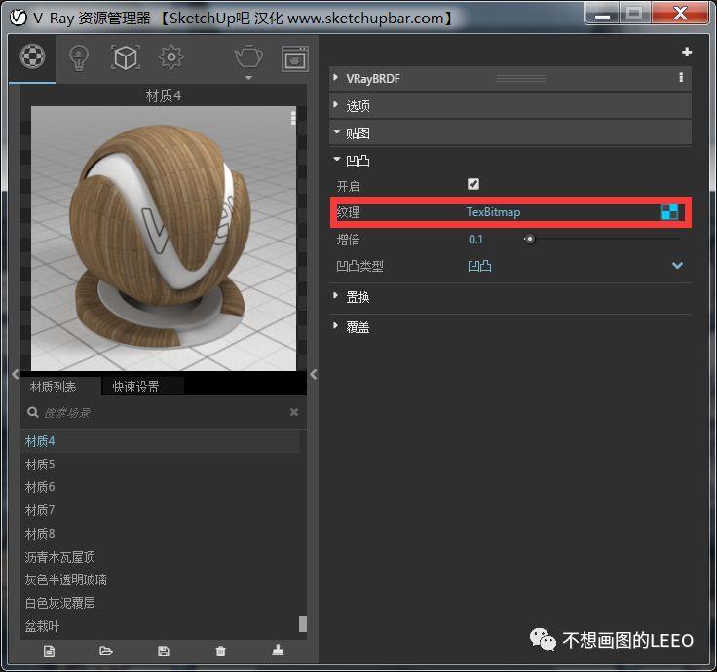This screenshot has height=672, width=717.
Task: Collapse the left panel arrow
Action: click(15, 374)
